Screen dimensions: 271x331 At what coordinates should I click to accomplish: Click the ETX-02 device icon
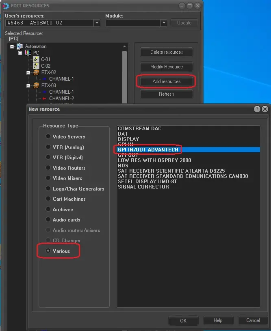[x=36, y=72]
